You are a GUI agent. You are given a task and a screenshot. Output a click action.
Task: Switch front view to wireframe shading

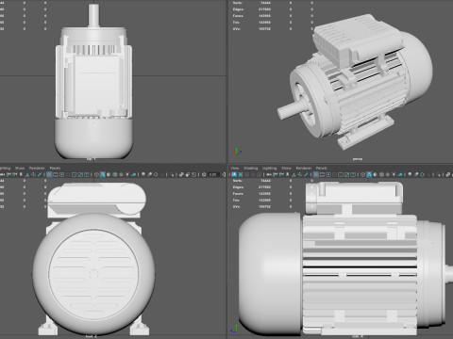[96, 174]
